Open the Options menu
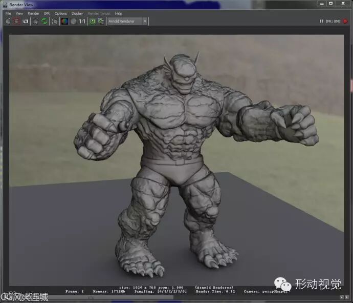The height and width of the screenshot is (303, 353). point(61,13)
